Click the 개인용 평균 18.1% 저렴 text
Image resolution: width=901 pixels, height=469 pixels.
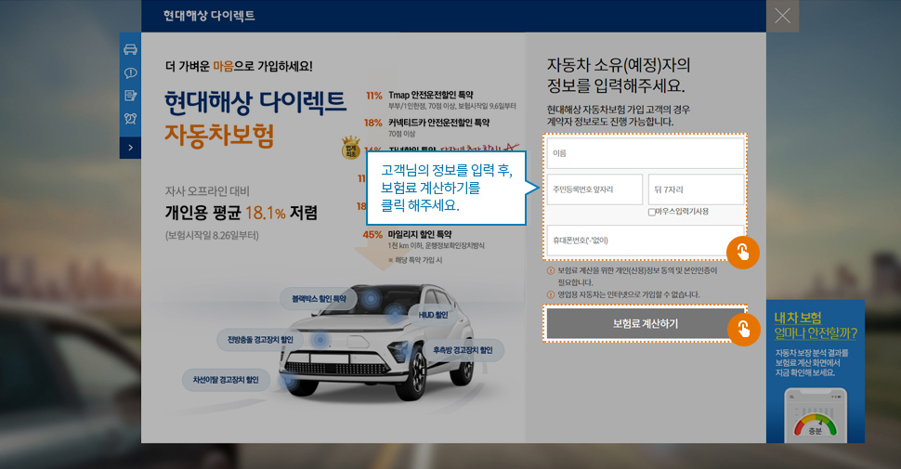tap(242, 213)
